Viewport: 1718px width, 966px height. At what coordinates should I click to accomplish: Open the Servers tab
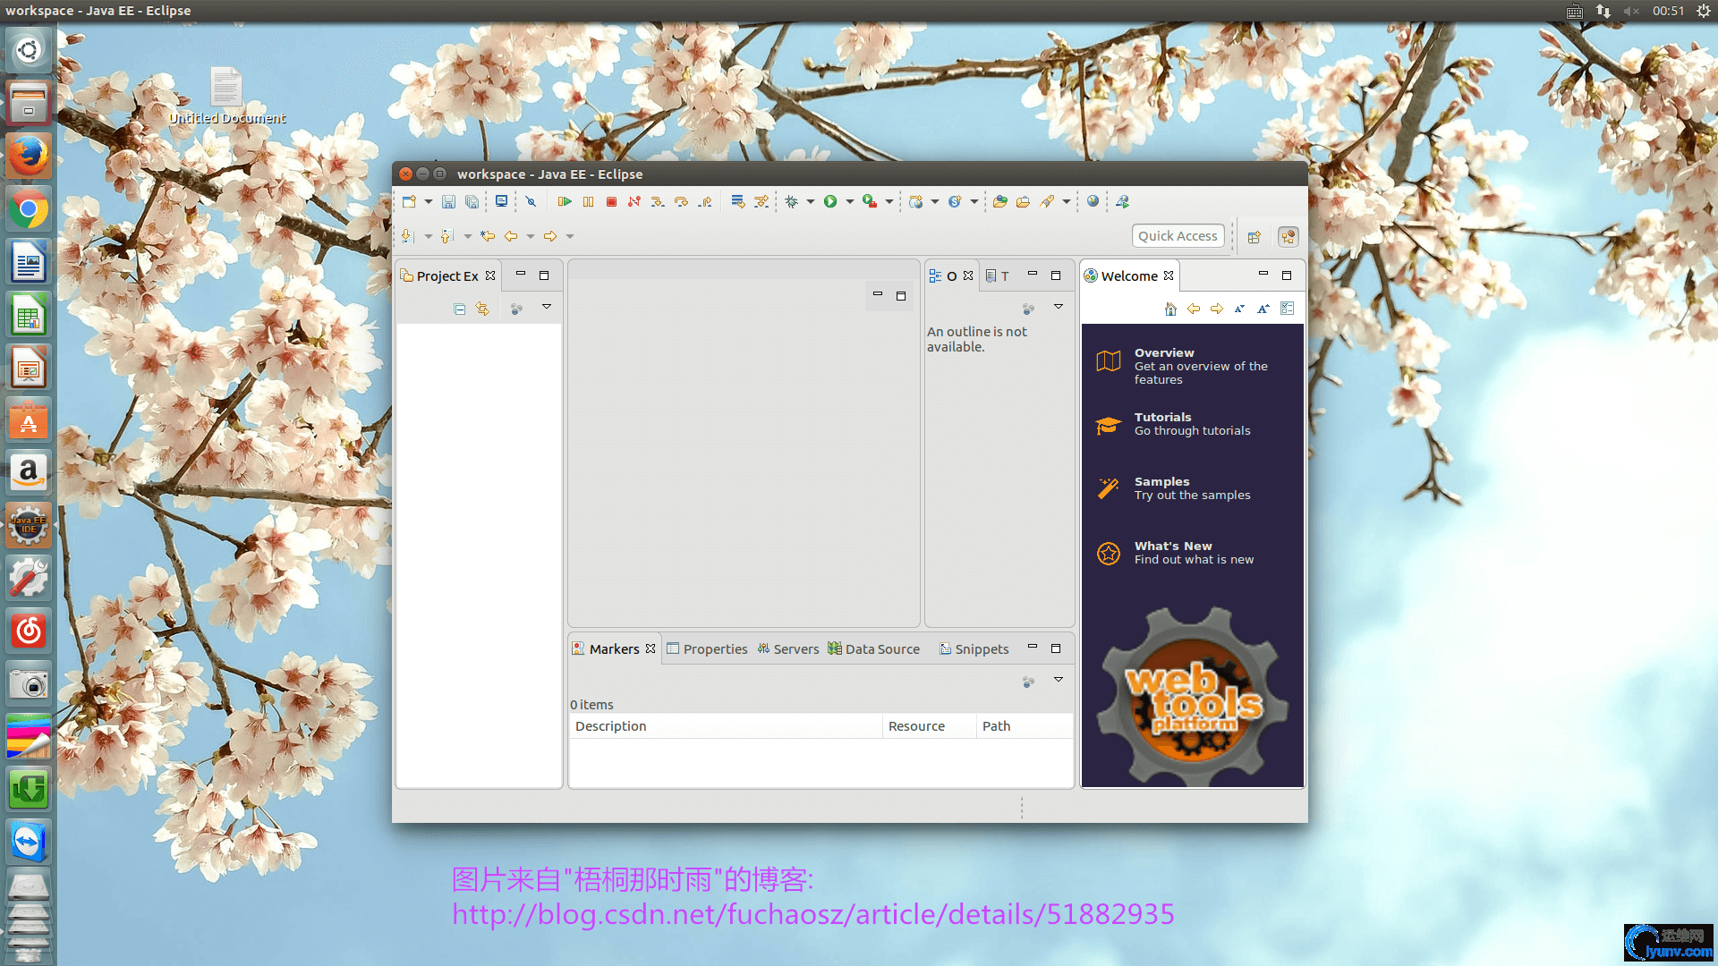[x=788, y=649]
